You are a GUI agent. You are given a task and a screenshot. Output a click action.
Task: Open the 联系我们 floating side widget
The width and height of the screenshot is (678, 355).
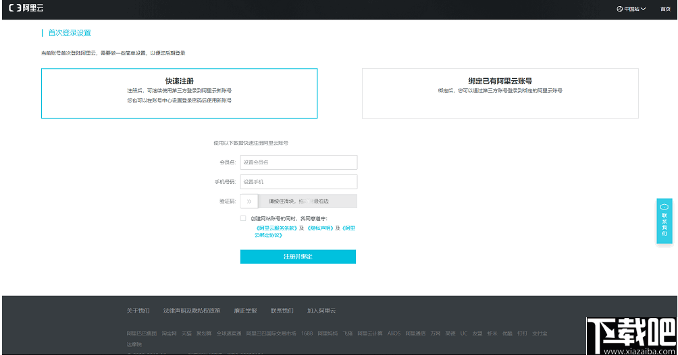[x=664, y=221]
